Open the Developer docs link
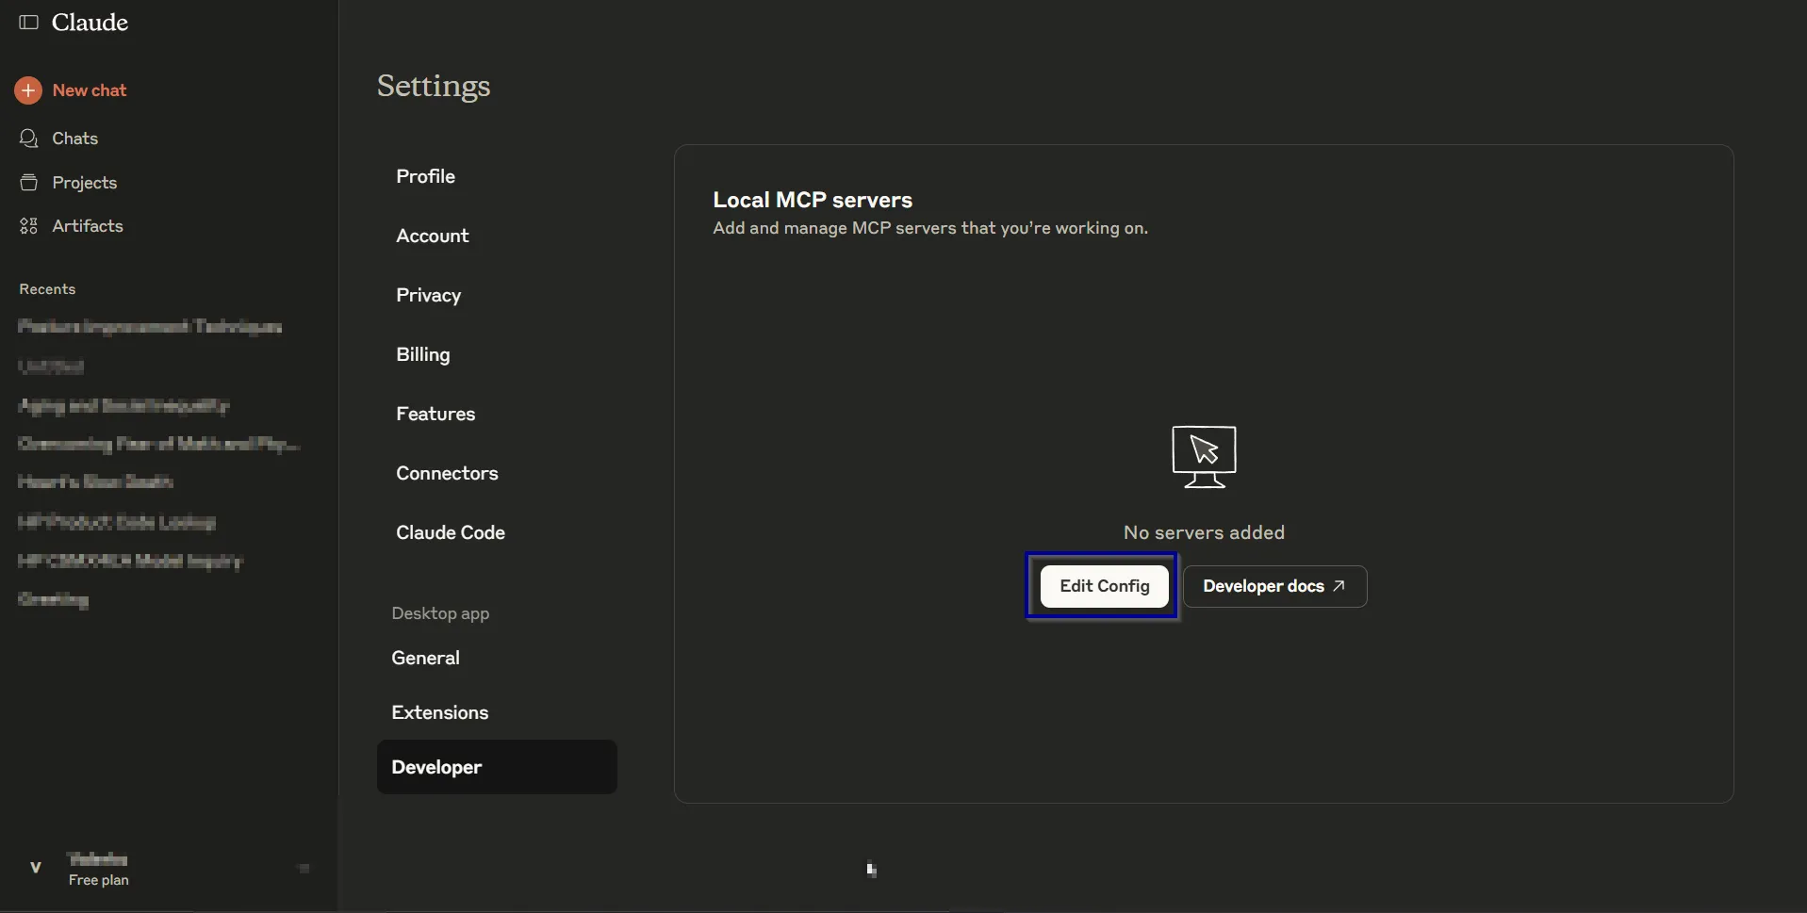1807x913 pixels. tap(1275, 586)
